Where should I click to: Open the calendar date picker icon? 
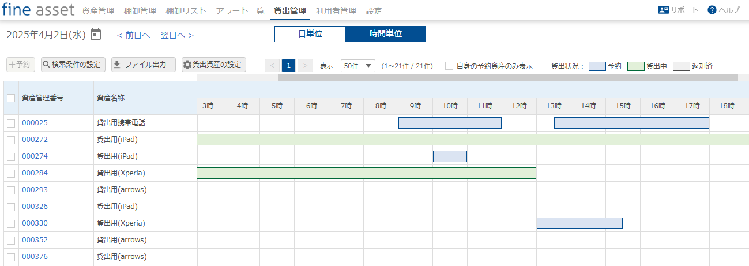[96, 35]
